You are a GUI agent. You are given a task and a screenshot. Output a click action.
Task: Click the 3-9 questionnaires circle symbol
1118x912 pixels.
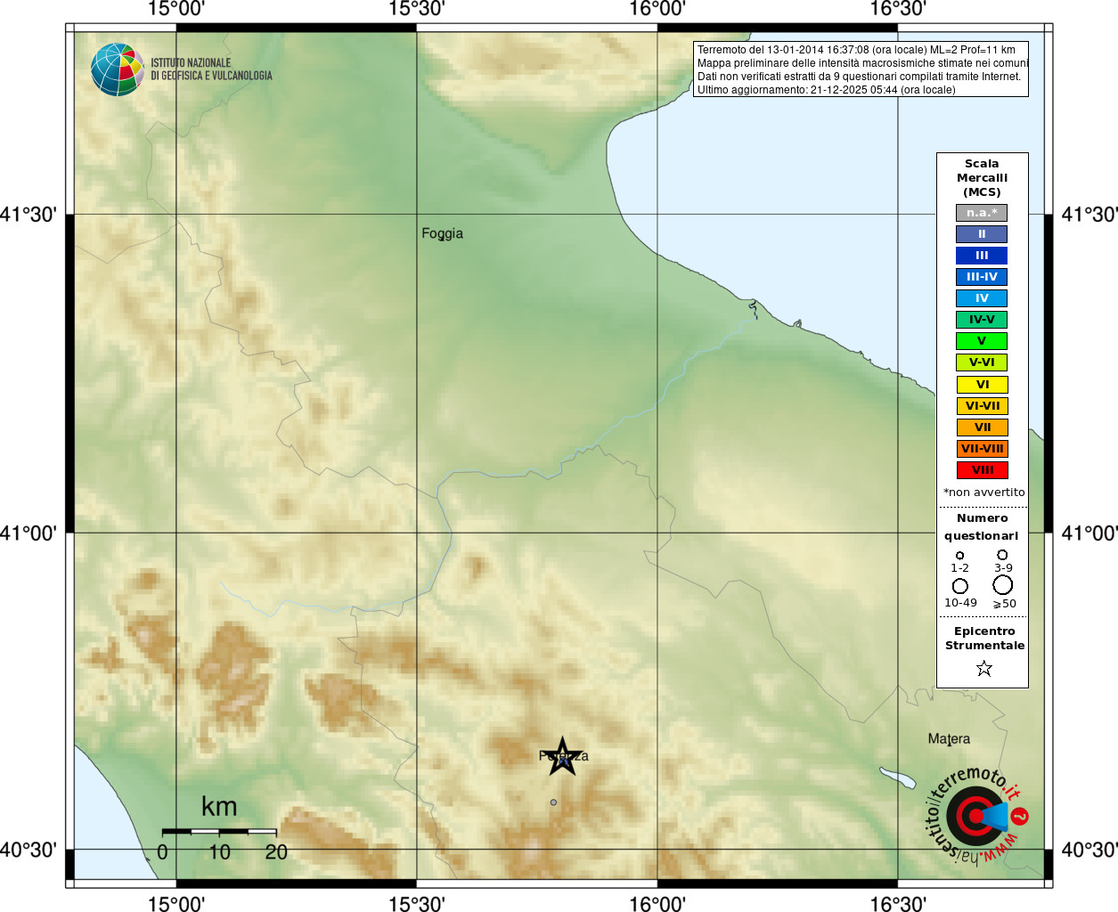[1002, 554]
